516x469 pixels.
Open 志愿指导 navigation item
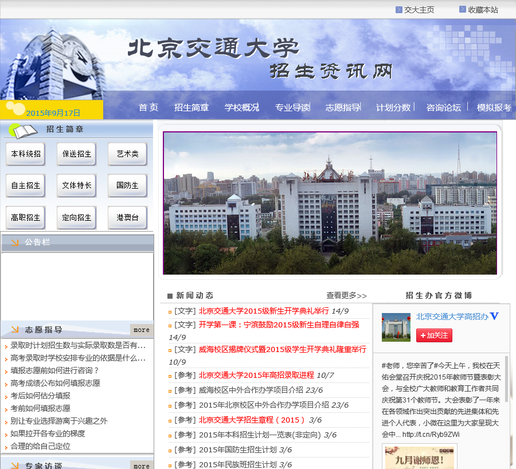coord(343,107)
